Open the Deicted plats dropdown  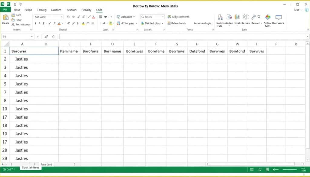[x=163, y=23]
